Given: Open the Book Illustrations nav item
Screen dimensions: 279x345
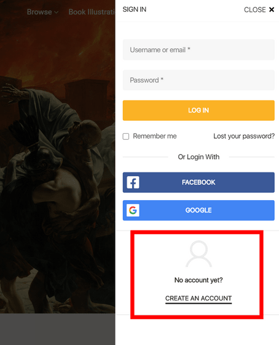Looking at the screenshot, I should tap(92, 12).
